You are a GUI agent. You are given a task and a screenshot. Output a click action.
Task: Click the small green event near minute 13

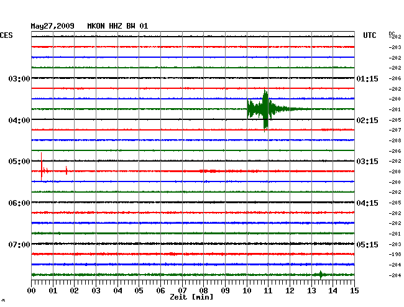[x=321, y=275]
